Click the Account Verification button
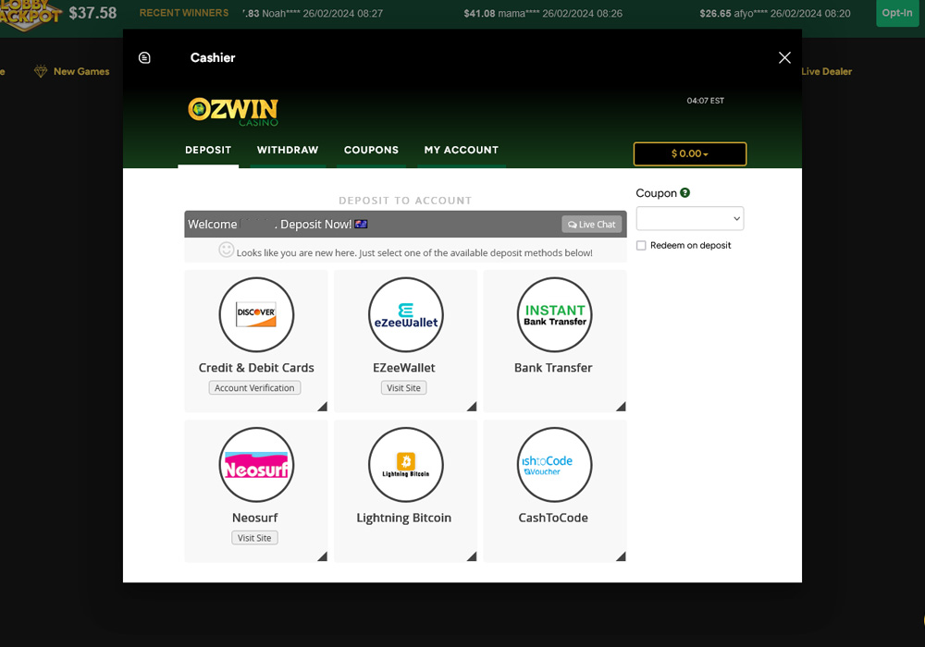This screenshot has height=647, width=925. 255,387
